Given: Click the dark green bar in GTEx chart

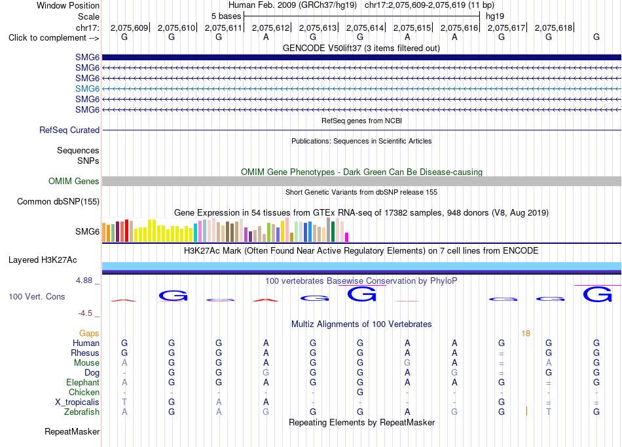Looking at the screenshot, I should (333, 231).
